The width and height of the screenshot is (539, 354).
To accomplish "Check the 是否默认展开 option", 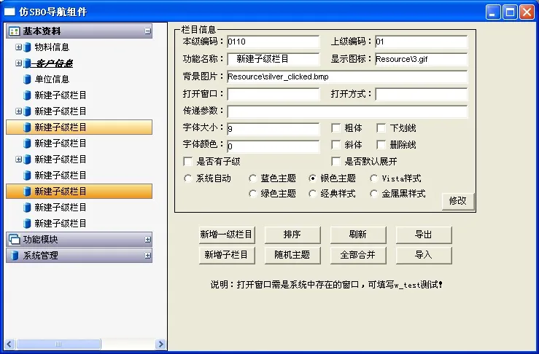I will pyautogui.click(x=336, y=162).
